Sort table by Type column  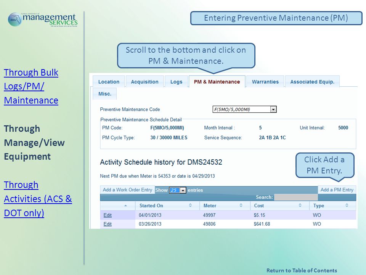(x=332, y=205)
